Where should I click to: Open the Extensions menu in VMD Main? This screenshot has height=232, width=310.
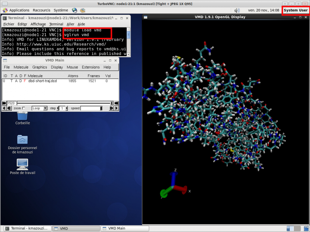[90, 67]
